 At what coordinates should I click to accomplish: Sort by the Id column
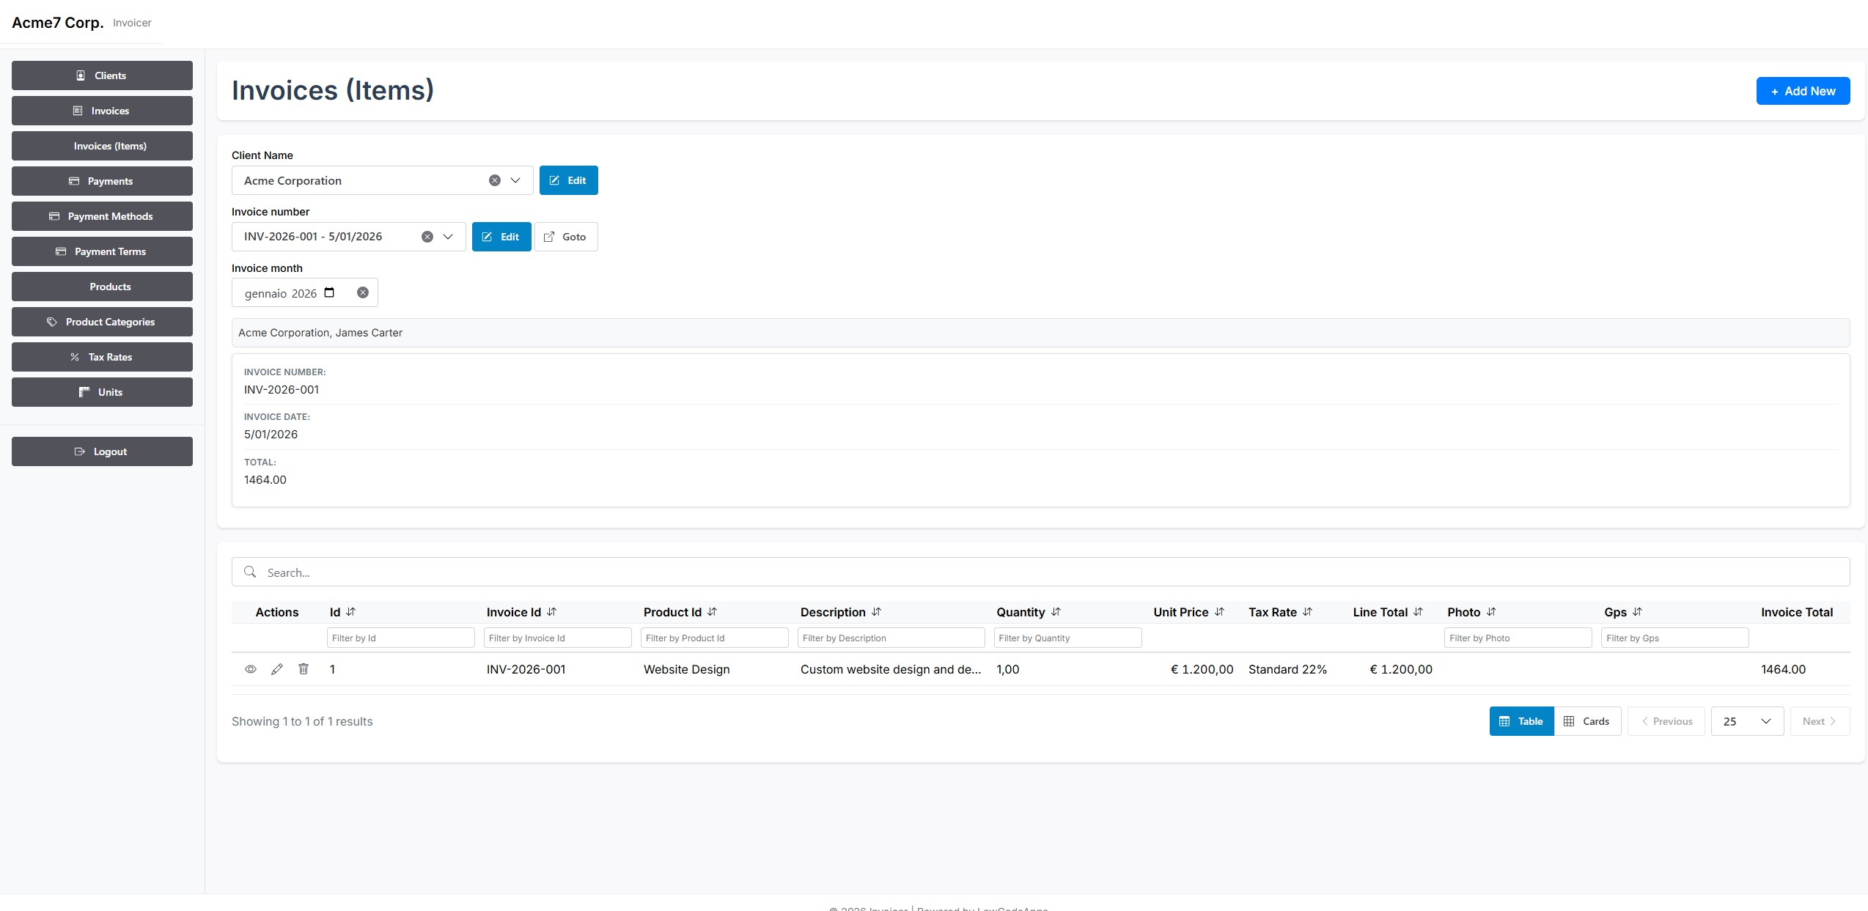(x=351, y=611)
